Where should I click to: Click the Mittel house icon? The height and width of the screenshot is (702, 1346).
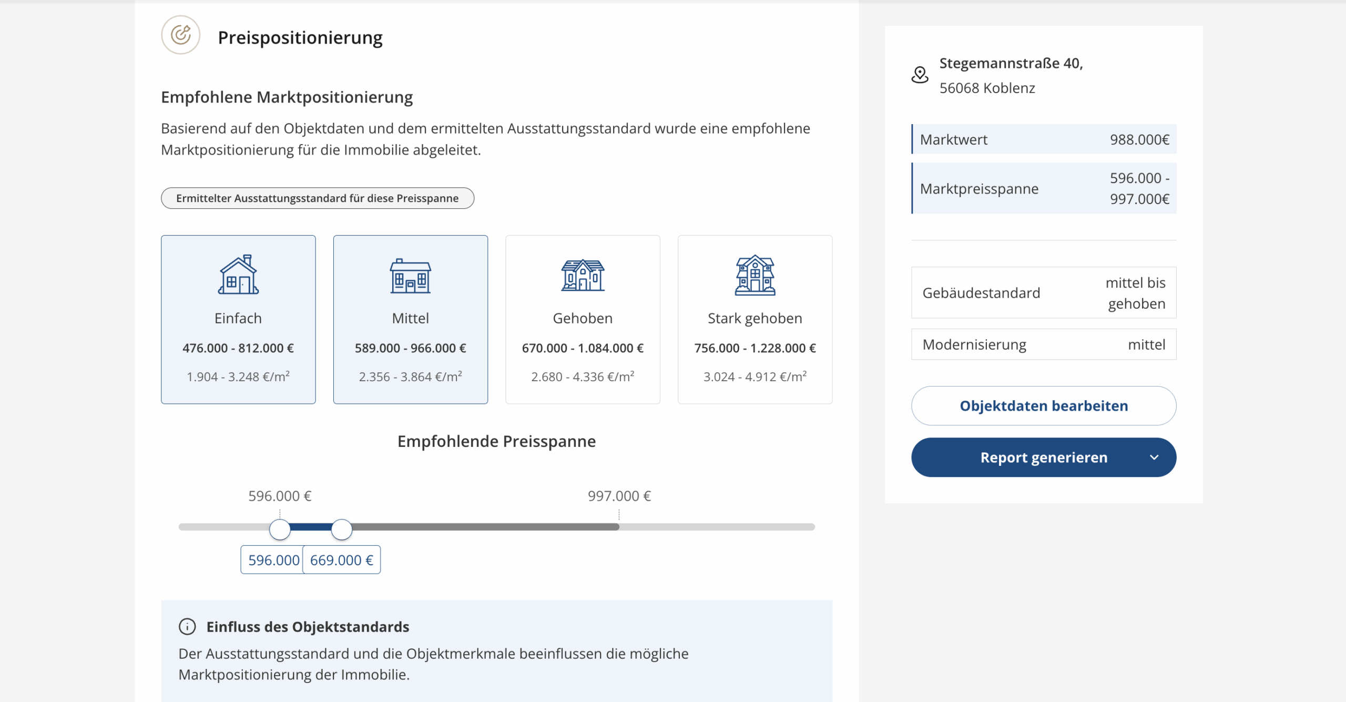tap(410, 276)
